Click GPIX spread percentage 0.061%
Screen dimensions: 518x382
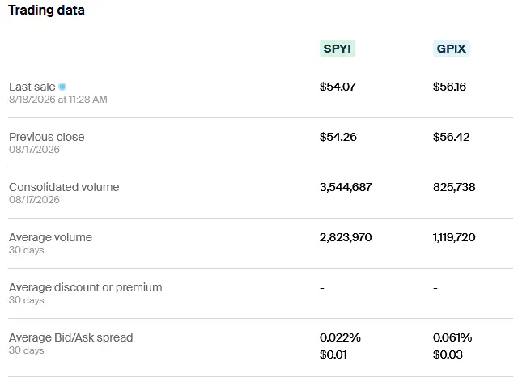pyautogui.click(x=452, y=337)
